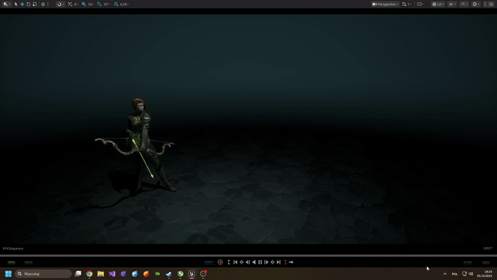Select the scale gizmo tool

click(x=34, y=4)
